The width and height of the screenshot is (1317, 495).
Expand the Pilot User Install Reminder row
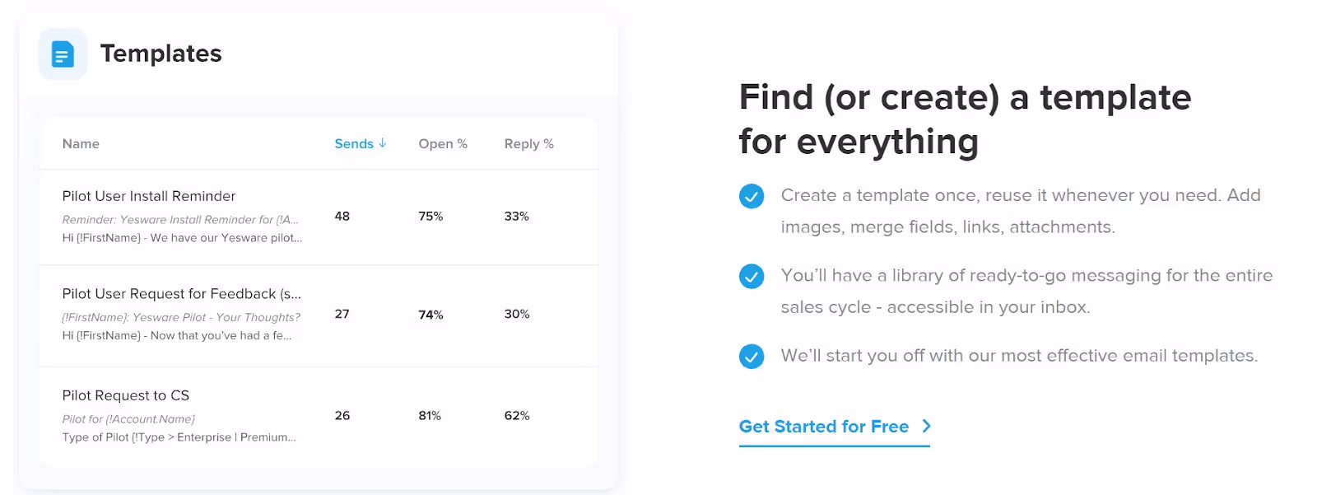point(150,196)
